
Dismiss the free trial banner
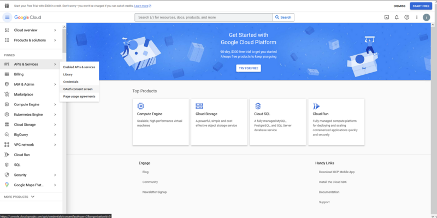(x=399, y=6)
